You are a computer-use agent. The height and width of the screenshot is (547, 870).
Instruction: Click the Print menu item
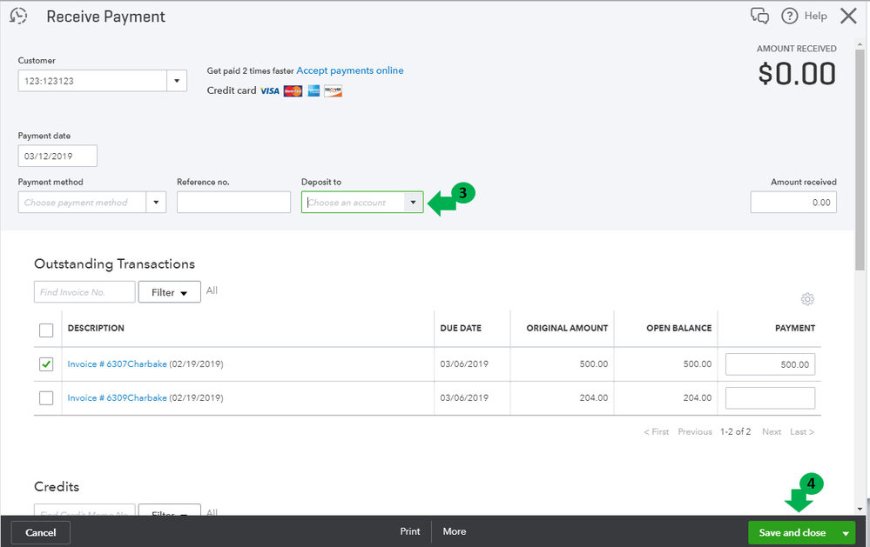410,531
